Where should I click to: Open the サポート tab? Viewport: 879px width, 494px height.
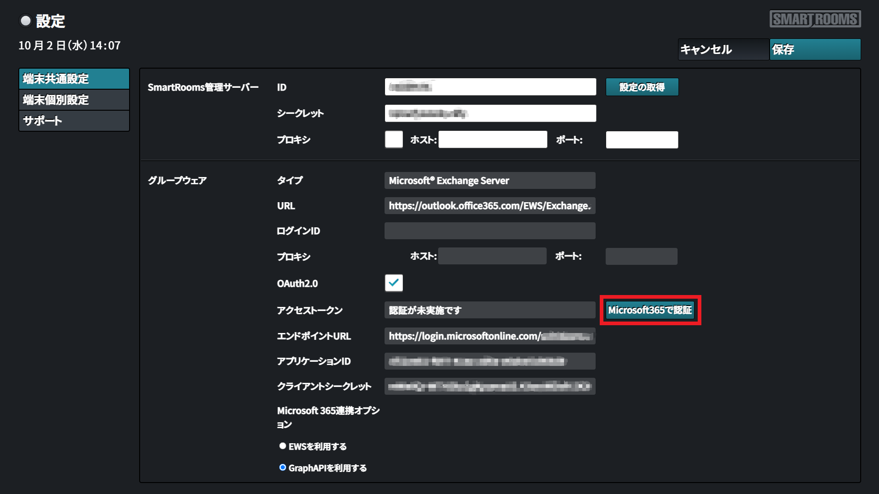click(x=74, y=121)
